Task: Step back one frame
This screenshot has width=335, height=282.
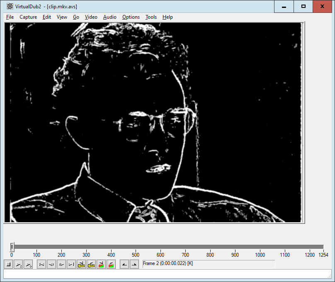Action: click(51, 264)
